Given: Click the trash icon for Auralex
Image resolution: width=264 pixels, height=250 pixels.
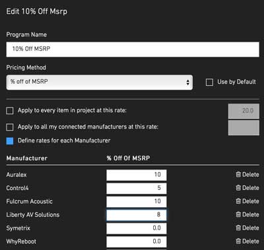Looking at the screenshot, I should pos(238,175).
